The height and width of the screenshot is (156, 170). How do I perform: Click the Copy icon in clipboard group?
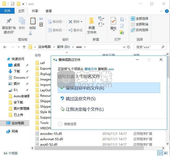(22, 21)
